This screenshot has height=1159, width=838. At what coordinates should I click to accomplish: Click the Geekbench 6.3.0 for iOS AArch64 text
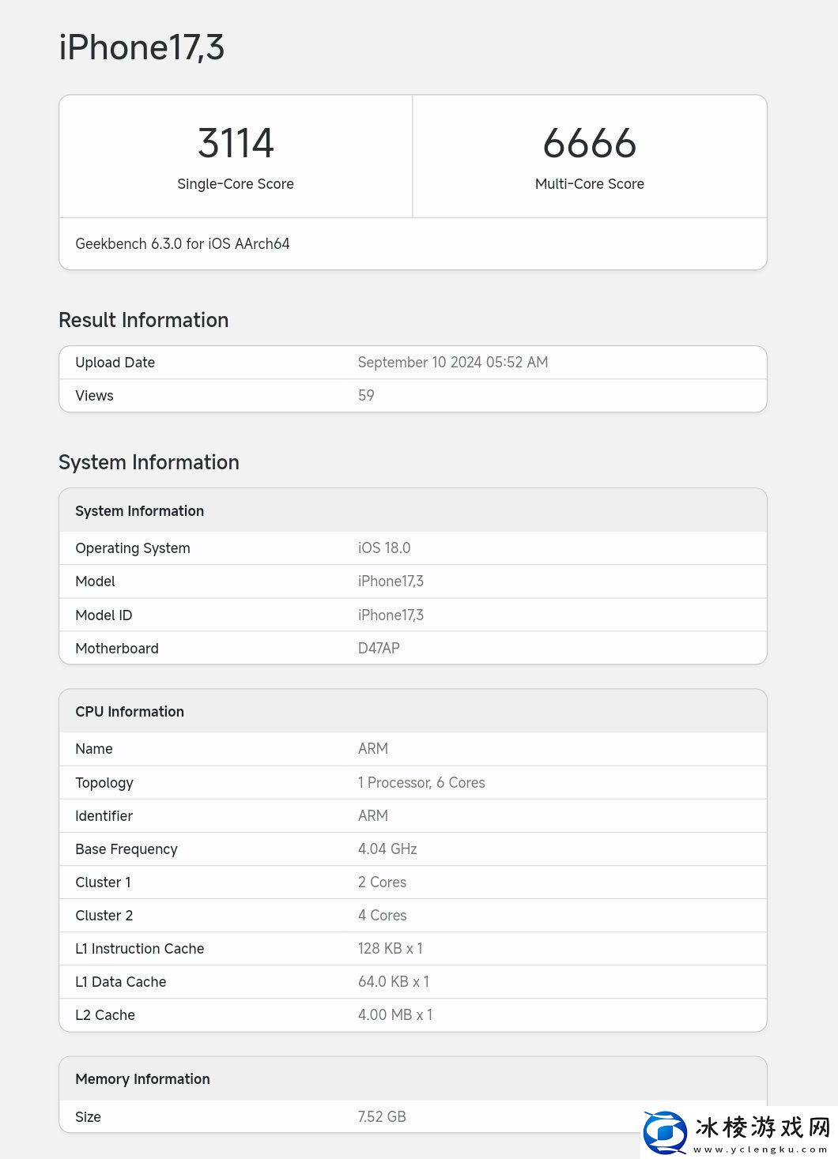point(183,243)
